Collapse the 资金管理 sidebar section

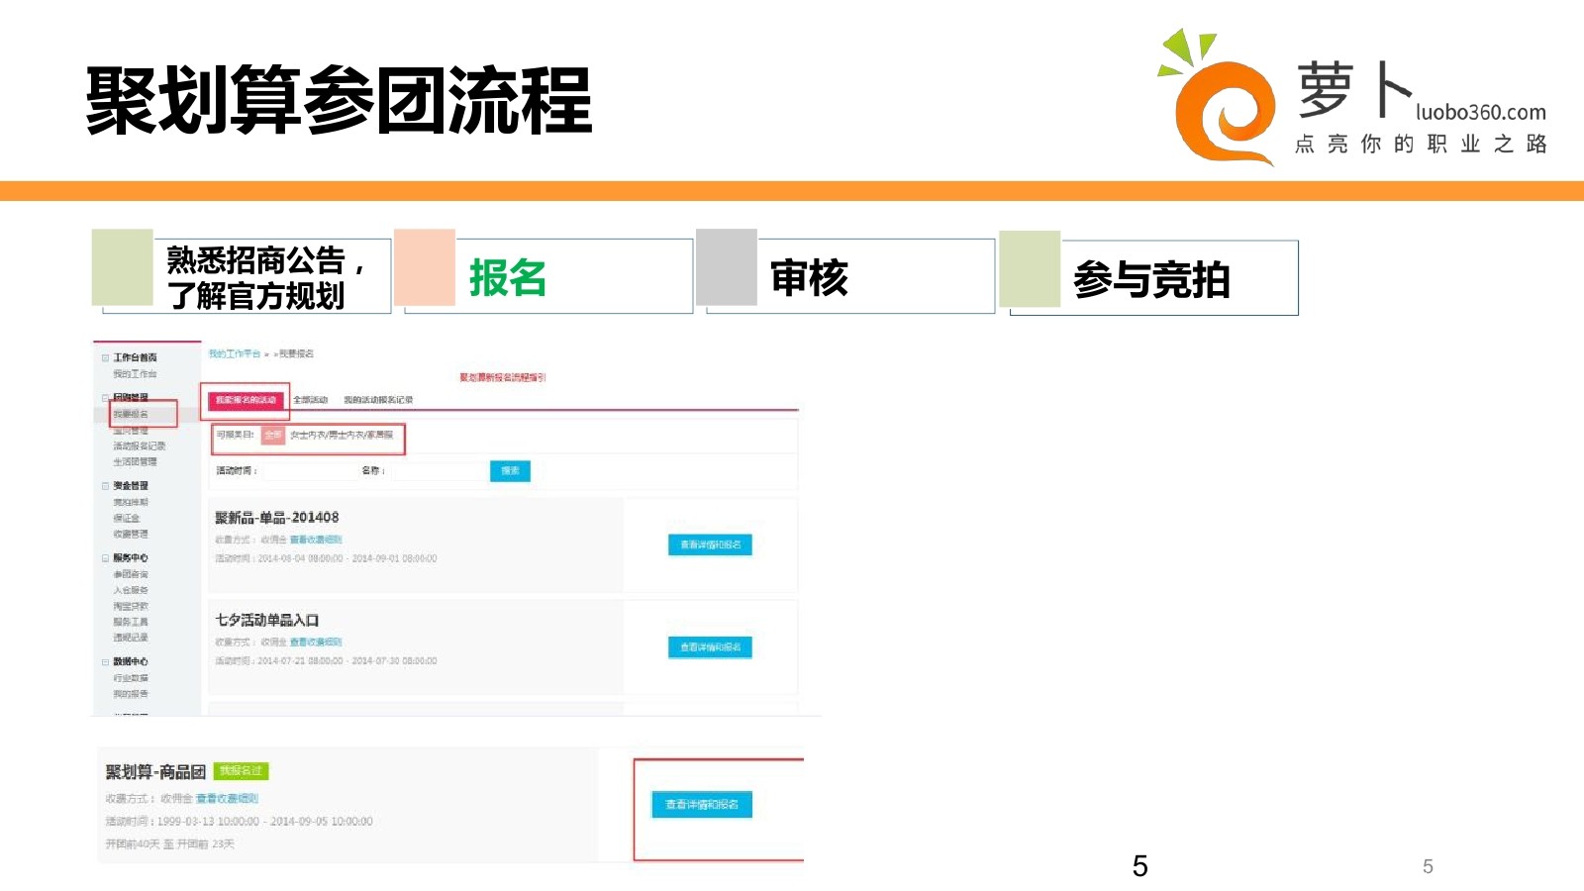point(105,486)
